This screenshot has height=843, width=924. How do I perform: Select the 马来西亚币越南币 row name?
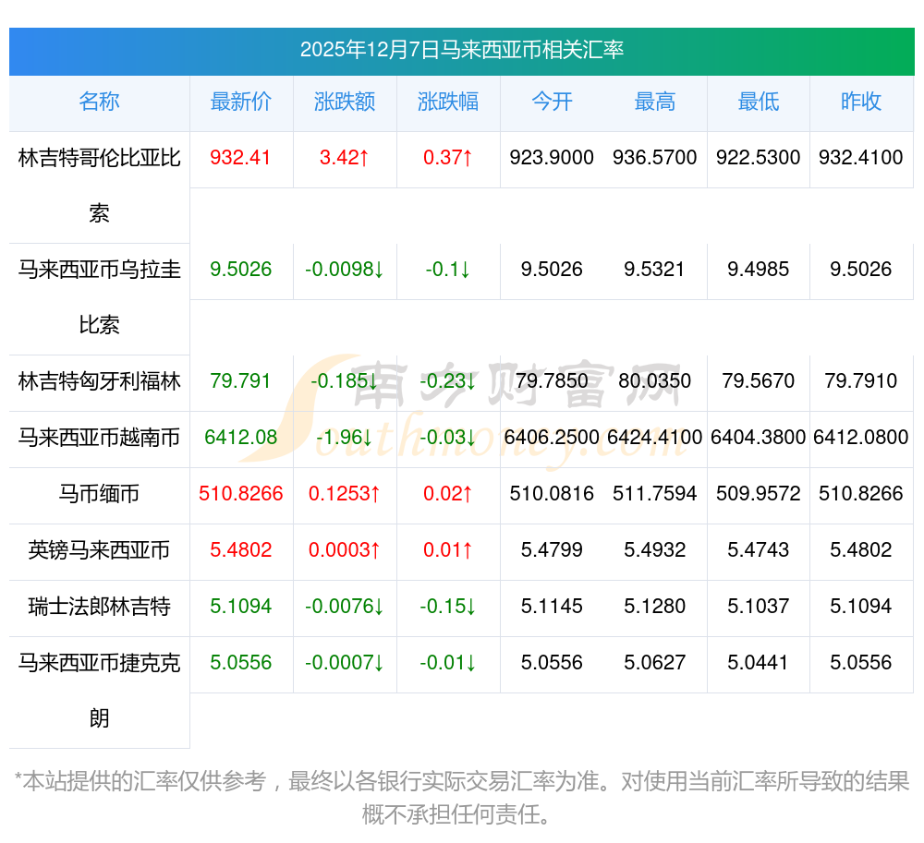point(99,438)
